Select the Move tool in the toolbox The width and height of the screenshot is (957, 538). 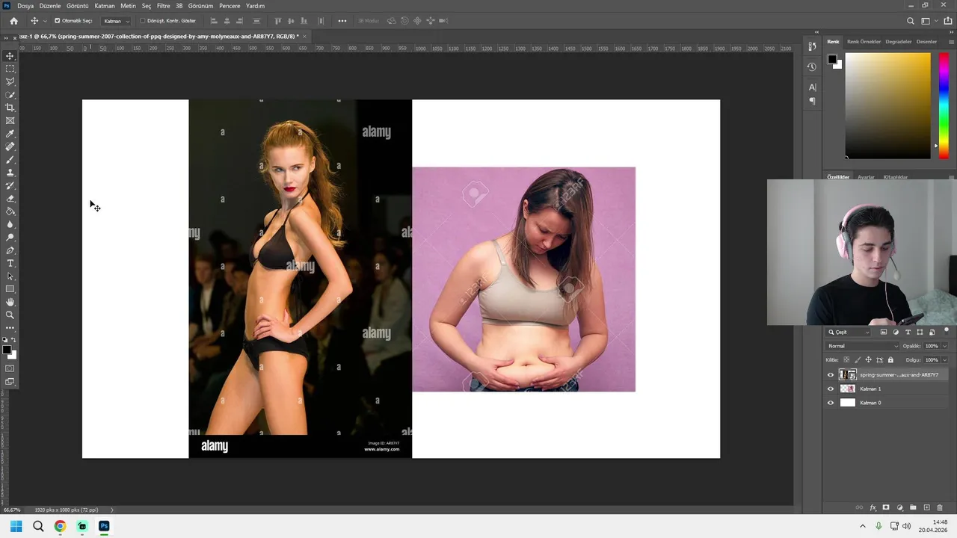point(10,56)
